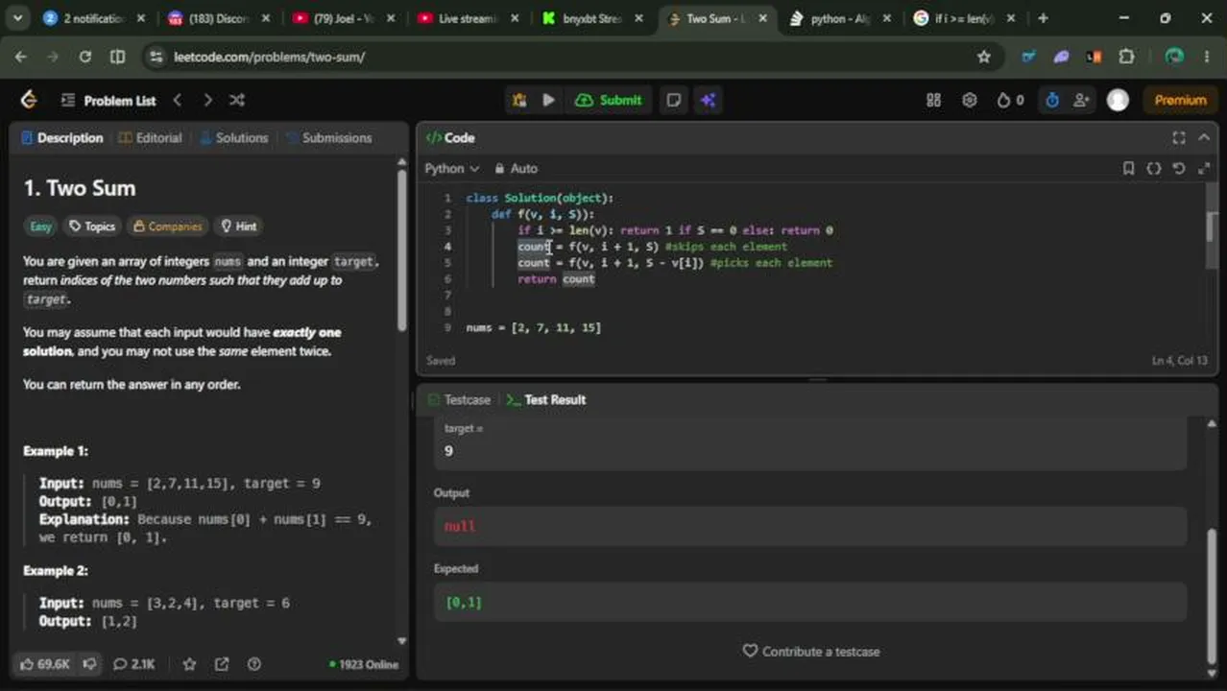Submit the solution
This screenshot has width=1227, height=691.
pos(609,100)
